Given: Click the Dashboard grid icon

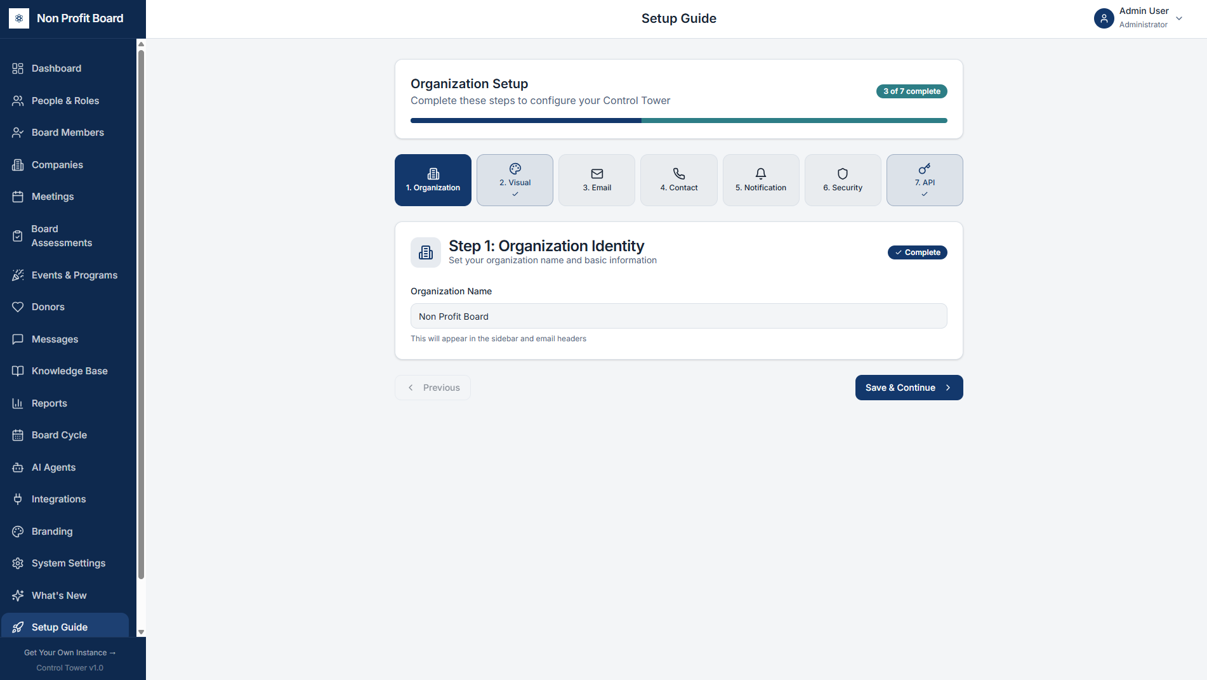Looking at the screenshot, I should point(18,69).
